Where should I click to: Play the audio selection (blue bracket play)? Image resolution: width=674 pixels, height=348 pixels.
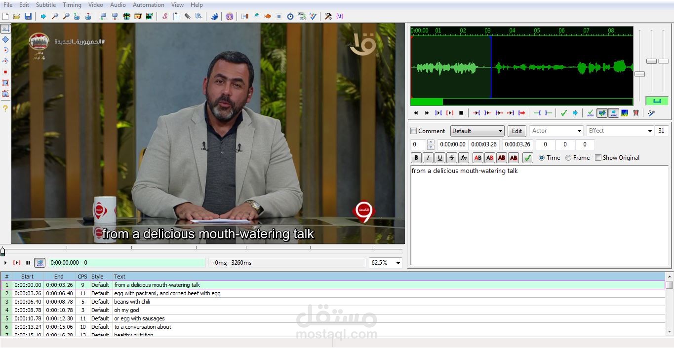coord(438,113)
